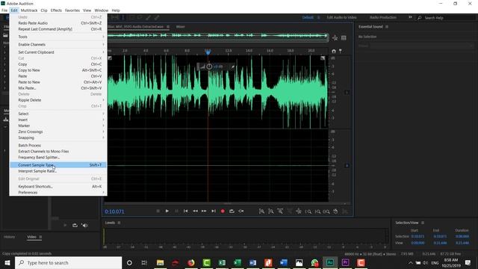Click the workspace overflow chevron
The height and width of the screenshot is (269, 478).
tap(410, 17)
